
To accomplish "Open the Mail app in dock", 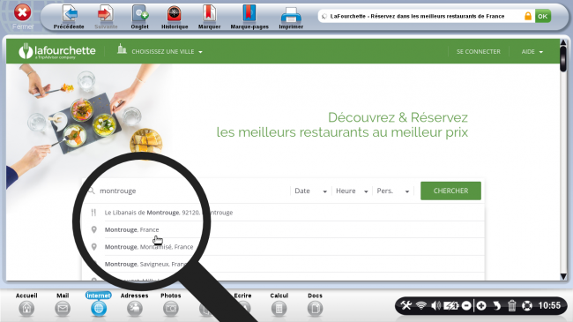I will click(63, 304).
